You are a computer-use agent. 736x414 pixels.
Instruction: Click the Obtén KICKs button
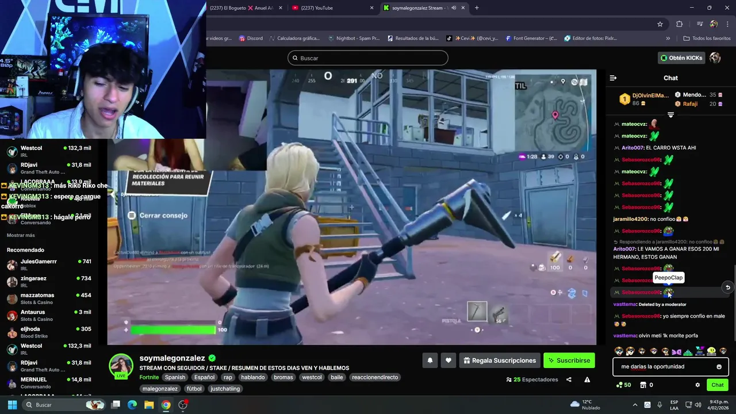[x=681, y=57]
